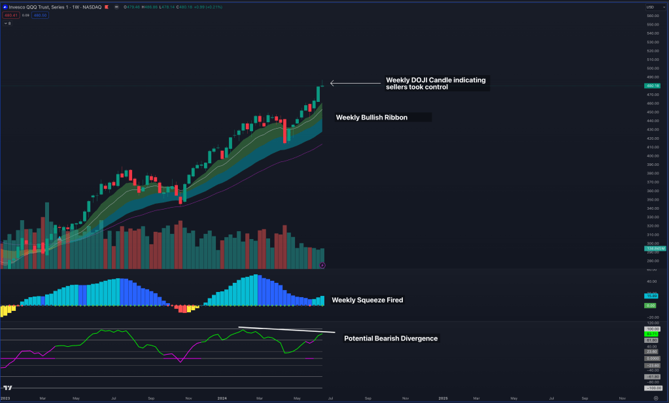Click the white divergence trend line

tap(281, 330)
